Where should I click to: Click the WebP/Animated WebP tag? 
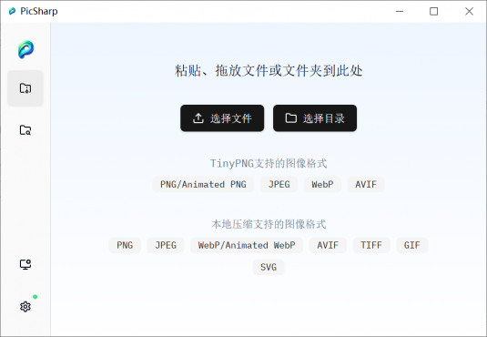[247, 245]
